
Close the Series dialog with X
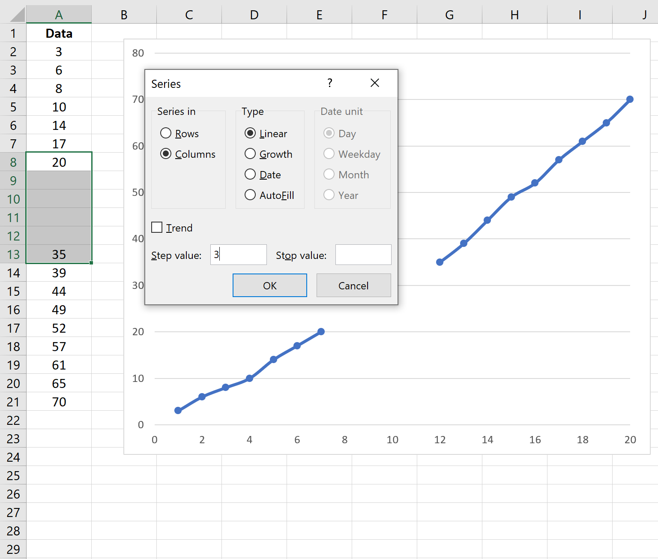click(x=375, y=83)
